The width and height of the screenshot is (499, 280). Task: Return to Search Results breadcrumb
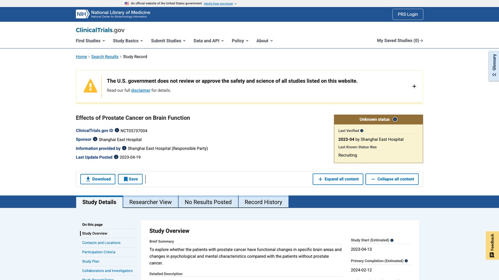105,57
